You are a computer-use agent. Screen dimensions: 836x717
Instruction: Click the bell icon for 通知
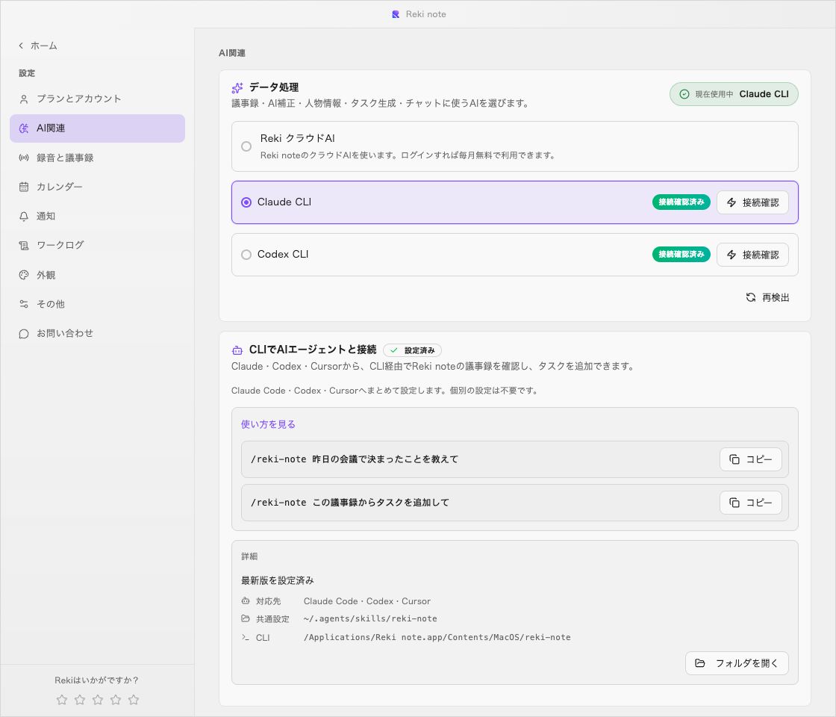pos(23,216)
